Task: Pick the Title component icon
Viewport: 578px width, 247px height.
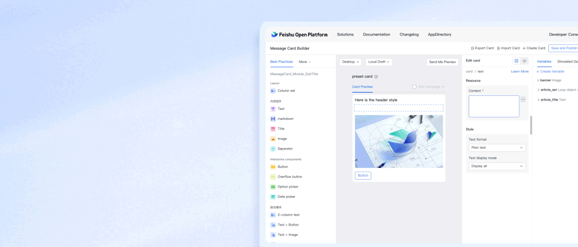Action: pos(273,129)
